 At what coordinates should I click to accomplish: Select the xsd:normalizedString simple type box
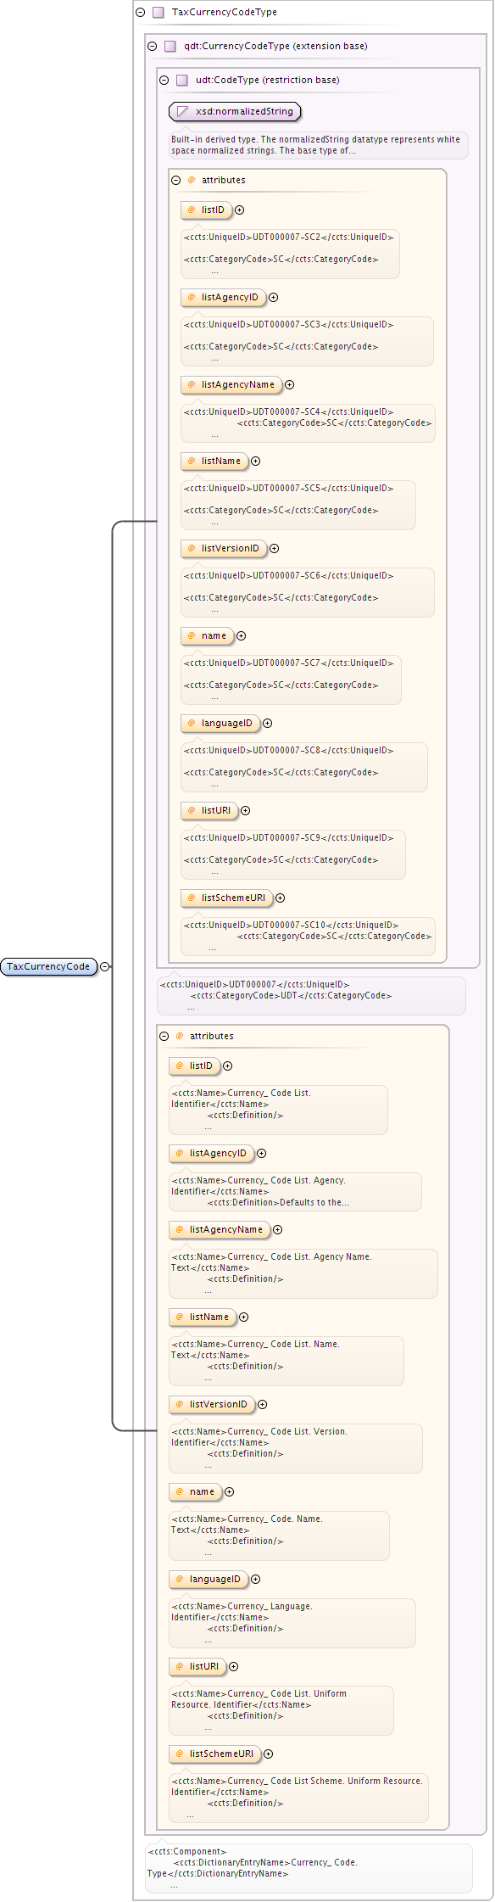coord(236,111)
